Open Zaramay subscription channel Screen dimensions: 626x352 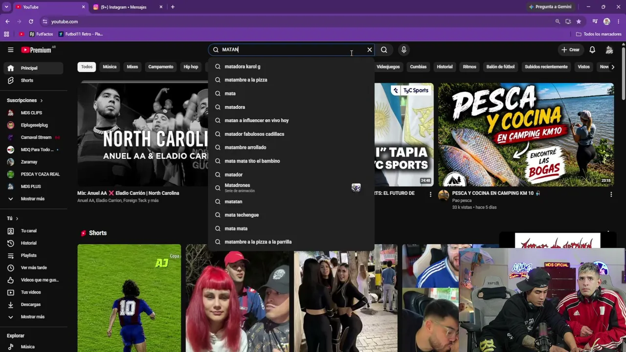33,162
